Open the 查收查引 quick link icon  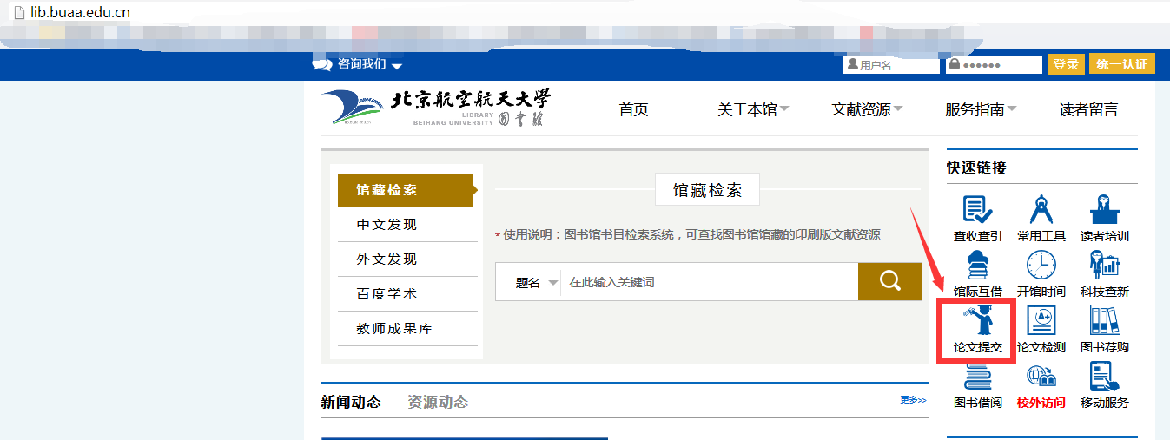pos(977,210)
